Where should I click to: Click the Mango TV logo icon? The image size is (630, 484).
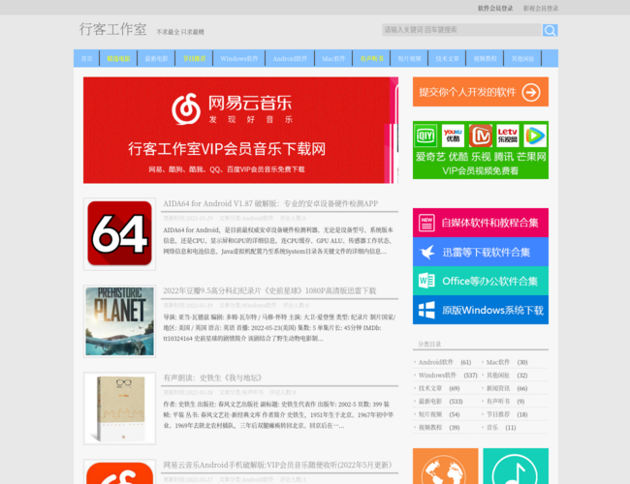tap(481, 136)
